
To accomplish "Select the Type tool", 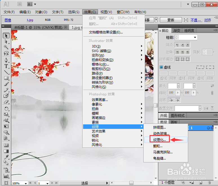I will tap(6, 66).
